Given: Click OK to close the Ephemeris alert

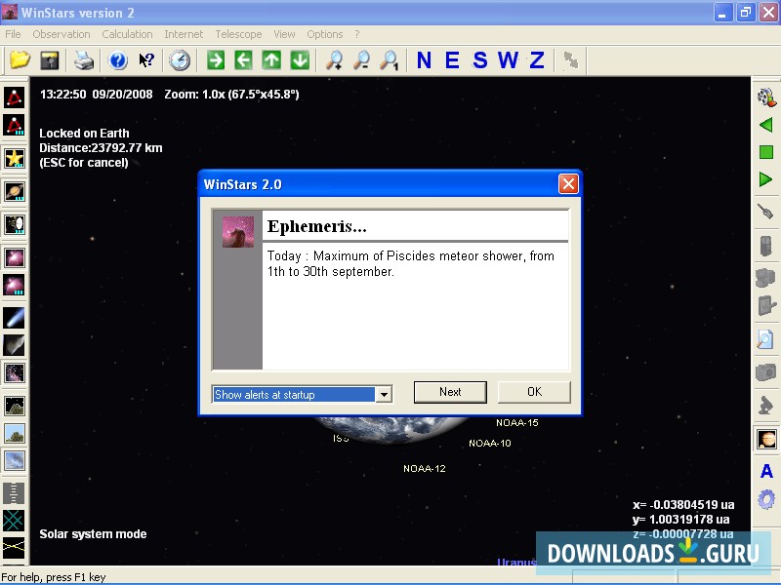Looking at the screenshot, I should [x=534, y=391].
